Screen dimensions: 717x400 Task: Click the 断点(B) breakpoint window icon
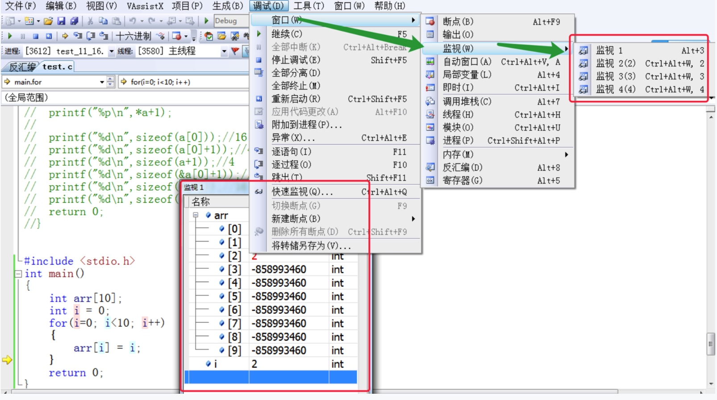[x=430, y=21]
